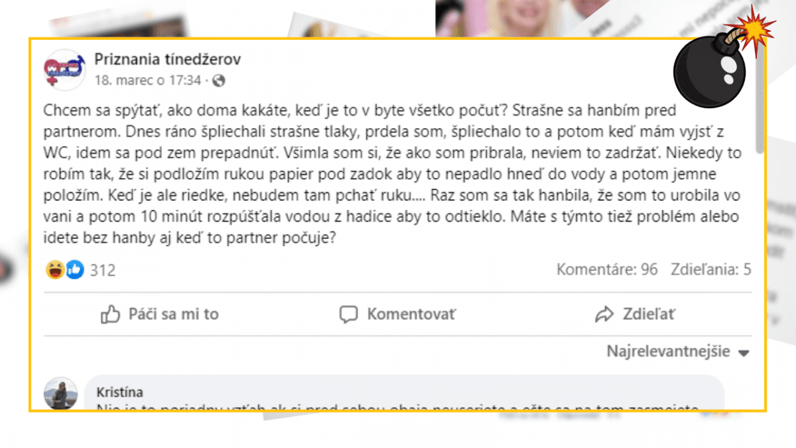The width and height of the screenshot is (796, 448).
Task: View the Zdieľania: 5 shares list
Action: coord(710,269)
